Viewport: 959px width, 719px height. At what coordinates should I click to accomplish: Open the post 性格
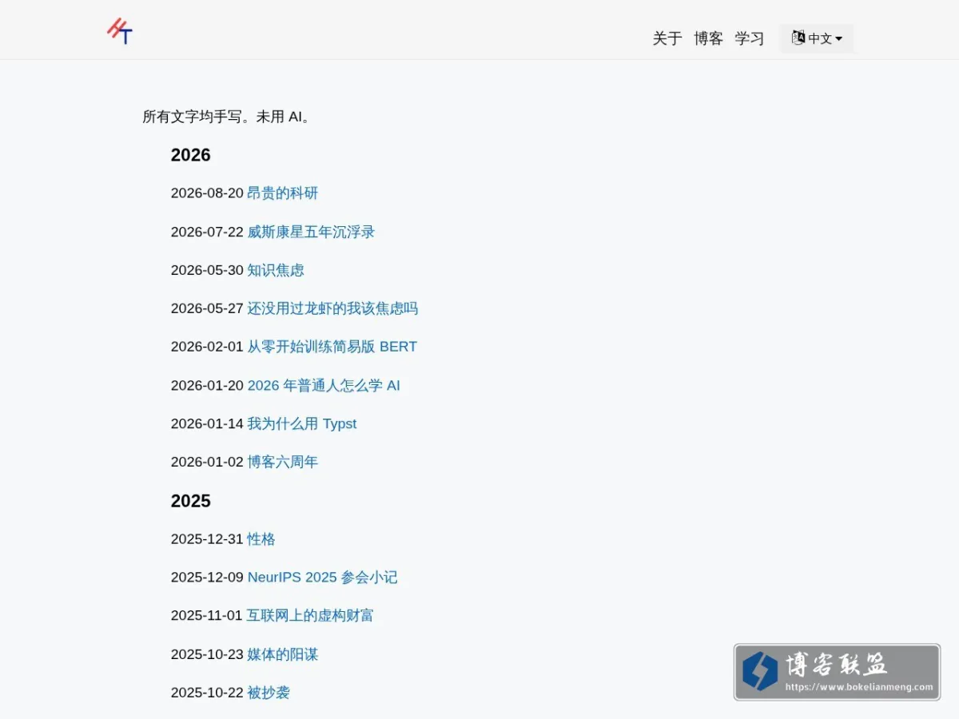[x=261, y=539]
